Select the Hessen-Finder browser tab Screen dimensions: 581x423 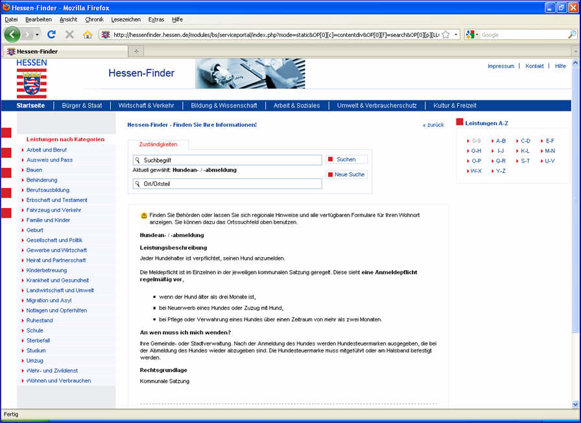65,51
